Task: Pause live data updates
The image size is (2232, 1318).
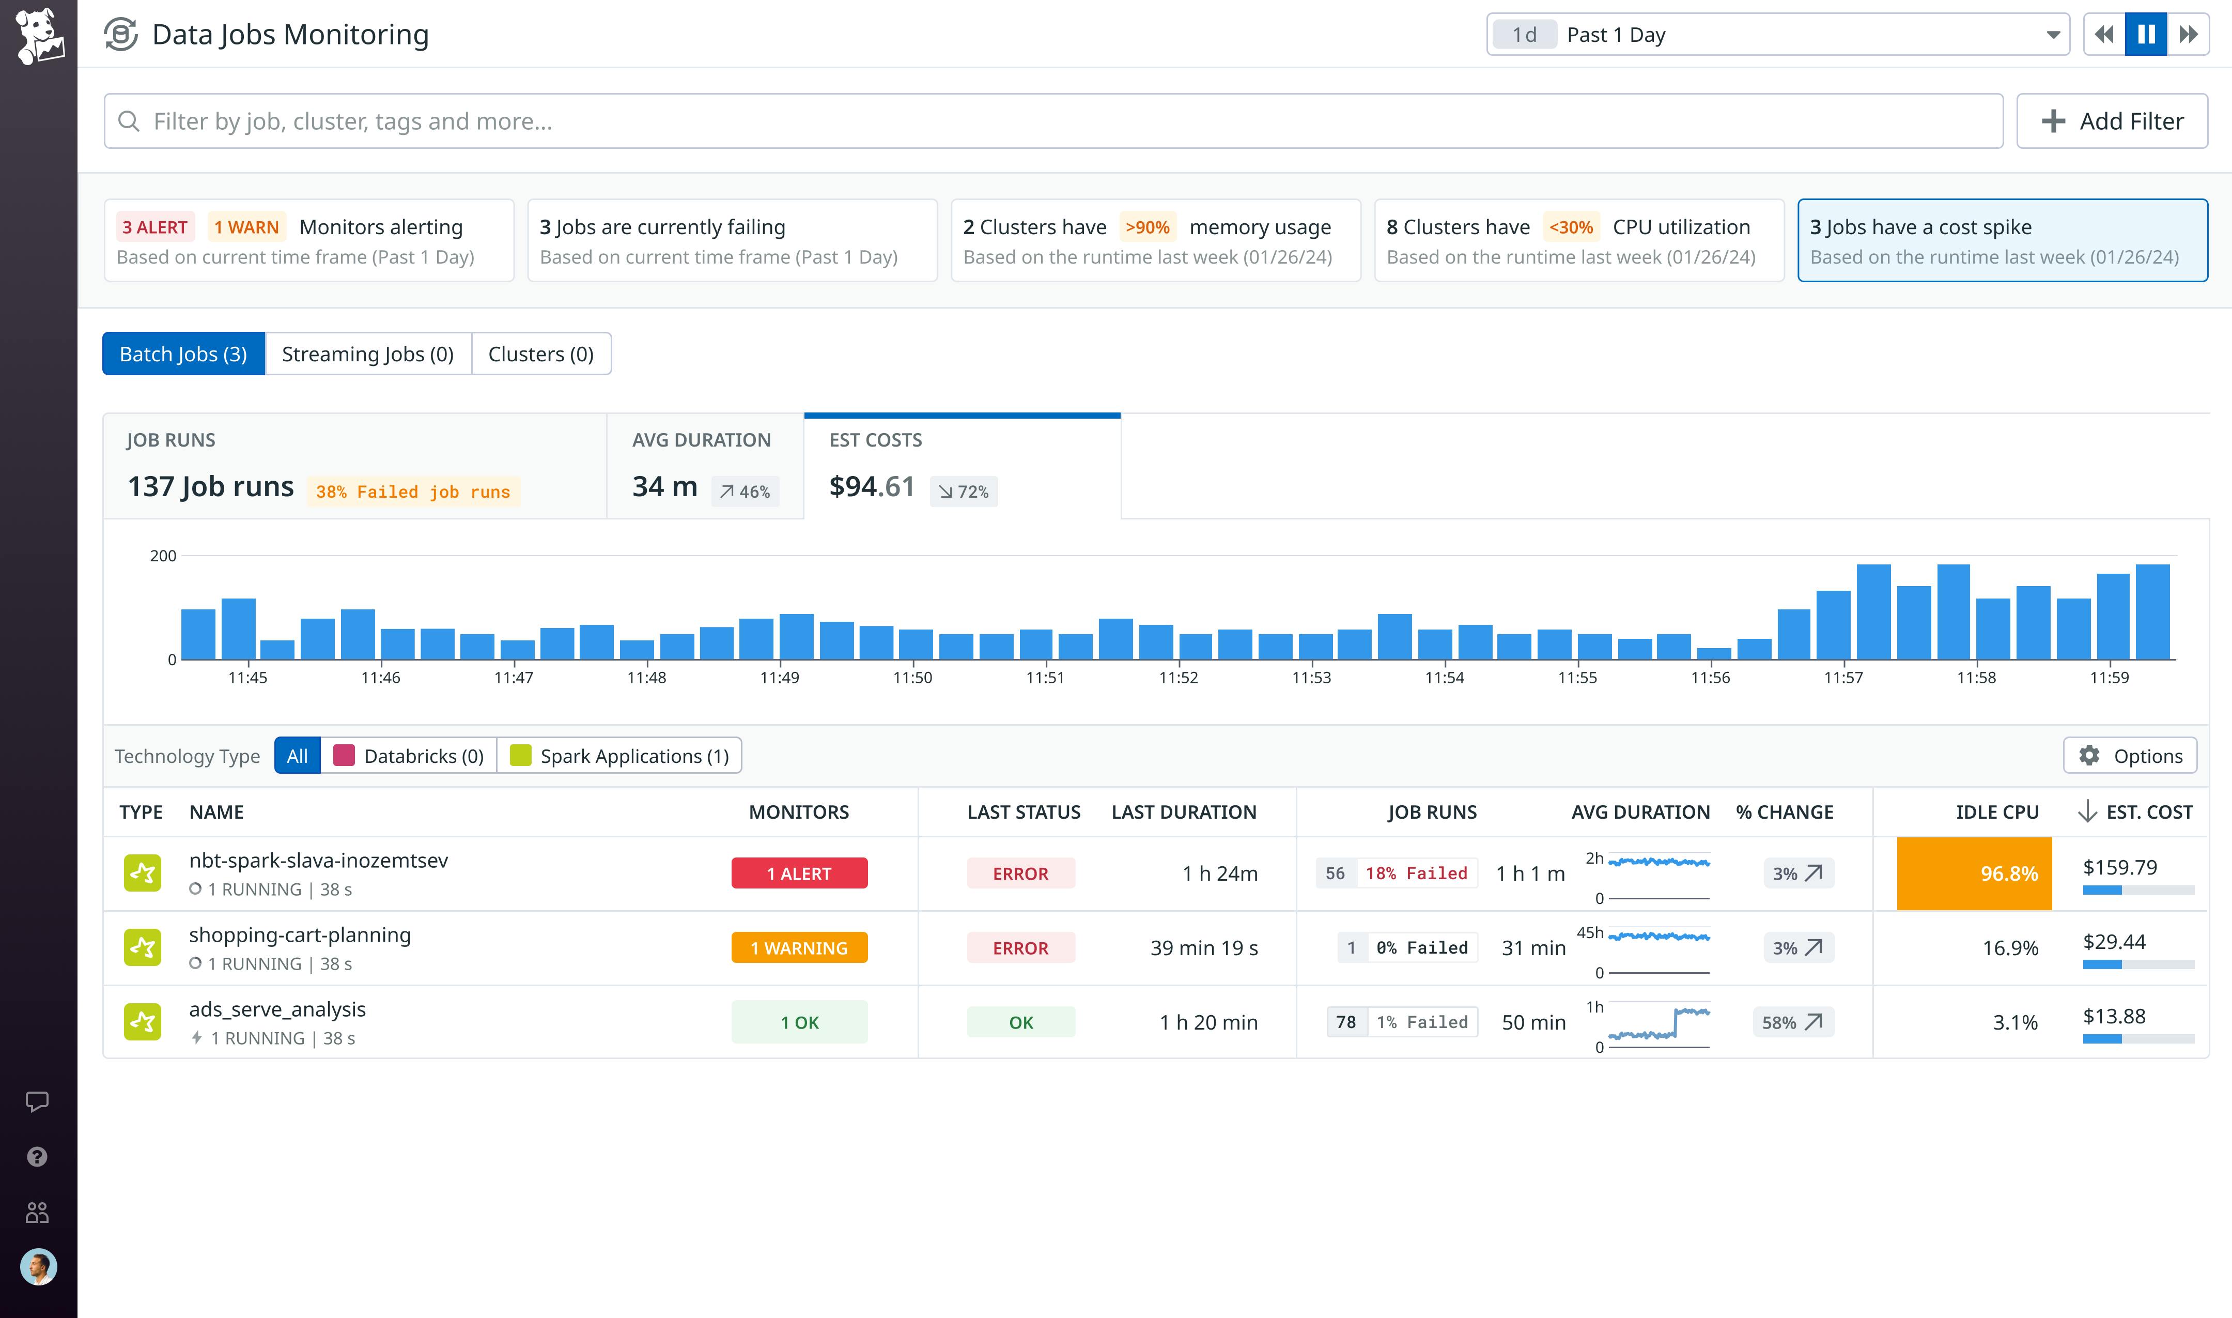Action: (x=2146, y=34)
